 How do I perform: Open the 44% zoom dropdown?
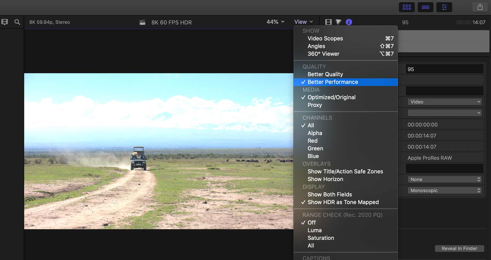pyautogui.click(x=275, y=22)
